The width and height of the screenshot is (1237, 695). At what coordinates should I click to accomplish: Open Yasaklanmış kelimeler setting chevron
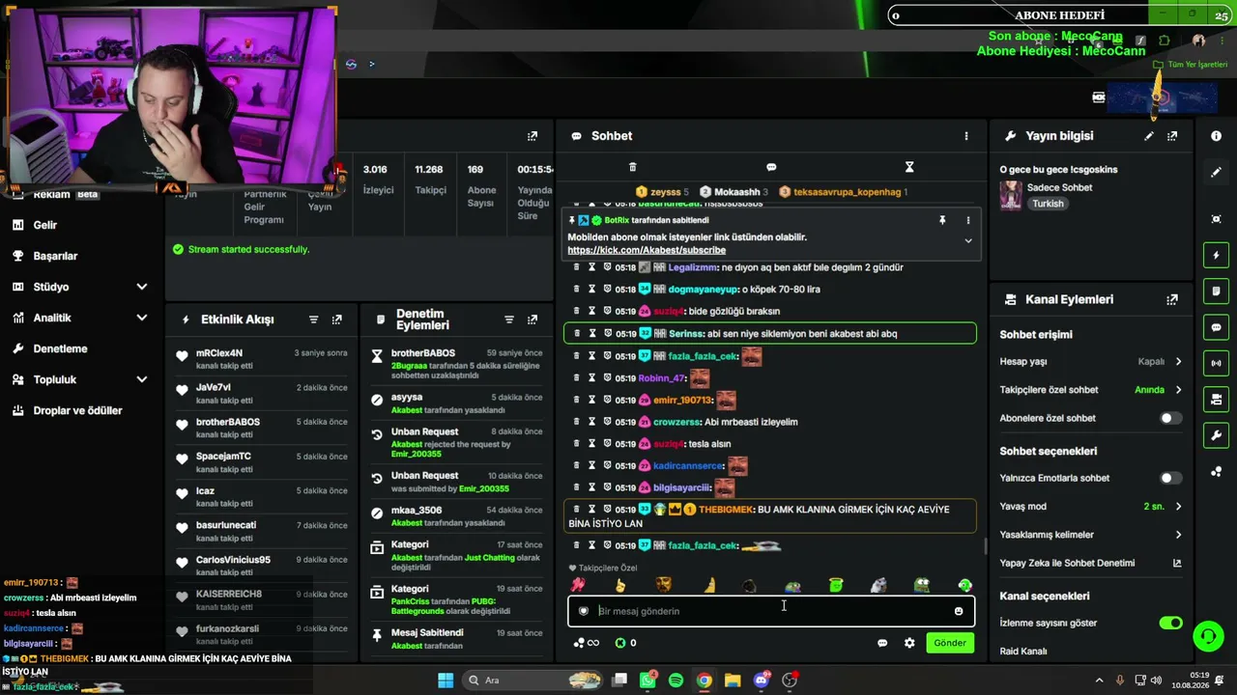point(1178,535)
